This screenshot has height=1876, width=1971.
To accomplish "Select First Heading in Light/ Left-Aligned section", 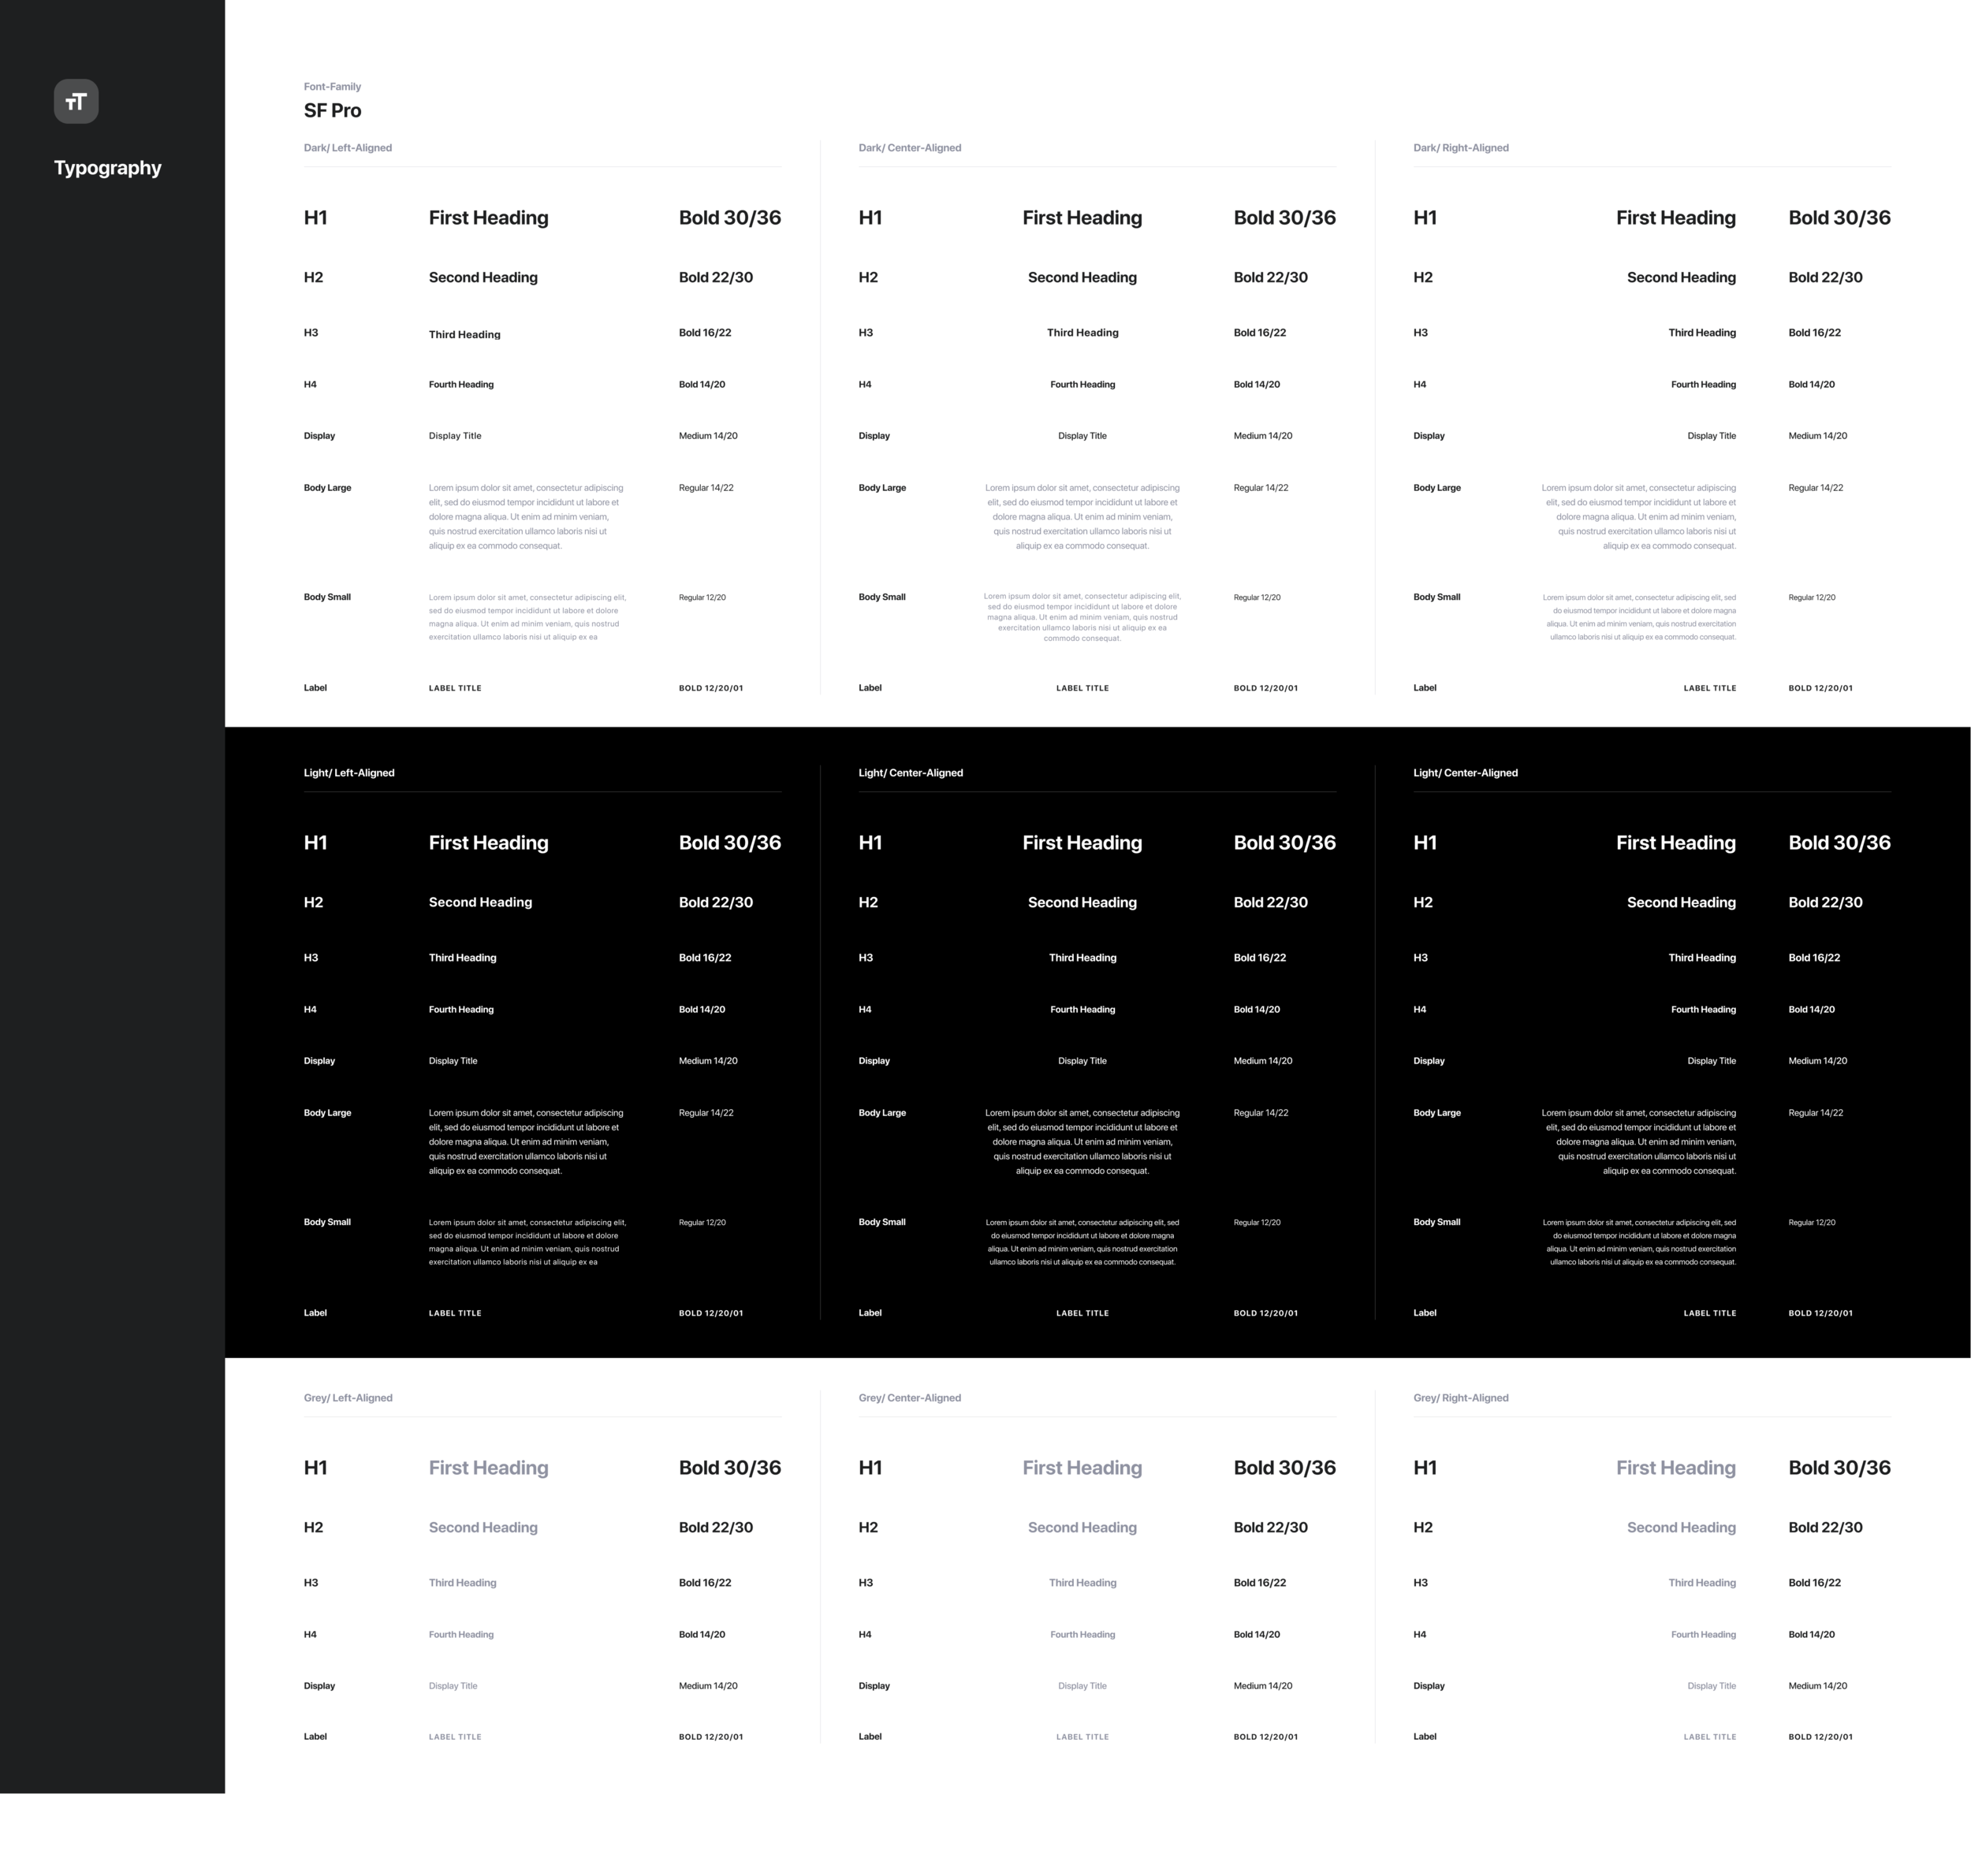I will click(x=489, y=843).
